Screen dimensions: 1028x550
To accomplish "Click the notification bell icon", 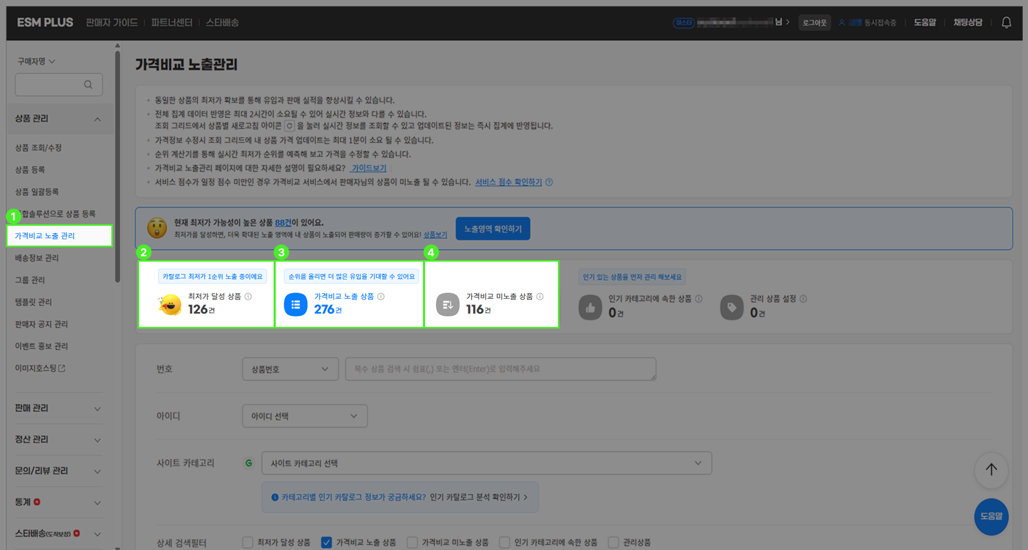I will tap(1006, 22).
